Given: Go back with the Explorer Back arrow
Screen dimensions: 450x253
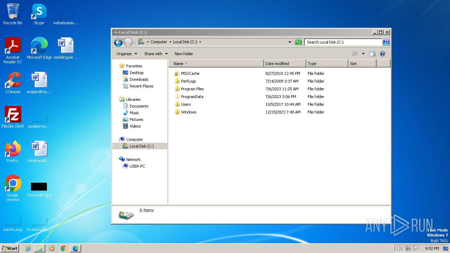Looking at the screenshot, I should 118,42.
